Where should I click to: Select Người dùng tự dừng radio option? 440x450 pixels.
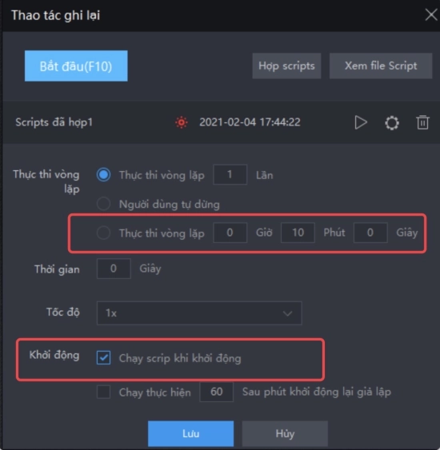coord(103,204)
